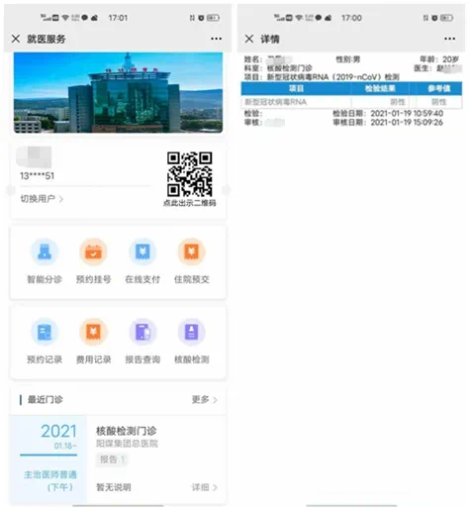Screen dimensions: 470x511
Task: Click the 年龄 20岁 field
Action: coord(439,59)
